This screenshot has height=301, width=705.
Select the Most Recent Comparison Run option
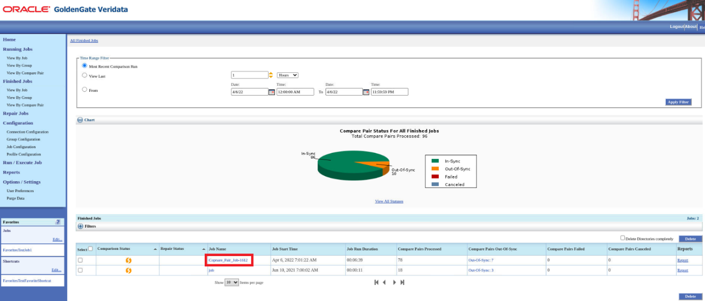tap(84, 66)
